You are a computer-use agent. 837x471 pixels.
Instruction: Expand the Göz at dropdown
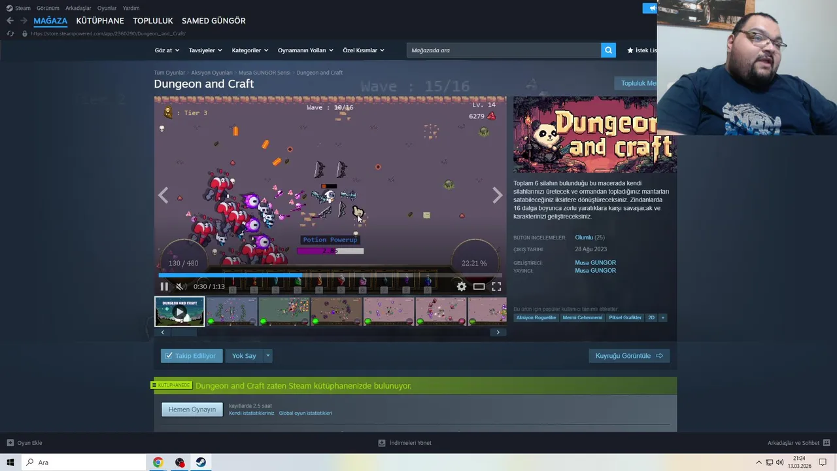click(167, 50)
